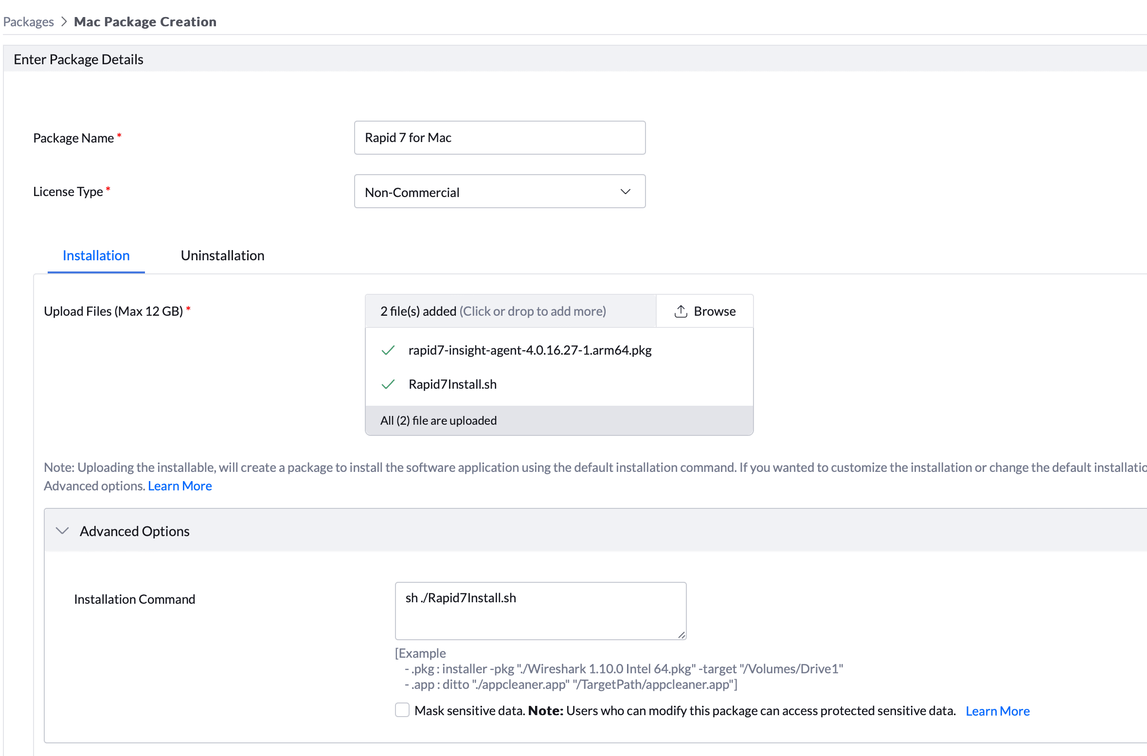Click the Browse button to upload files
This screenshot has height=756, width=1147.
pos(705,311)
